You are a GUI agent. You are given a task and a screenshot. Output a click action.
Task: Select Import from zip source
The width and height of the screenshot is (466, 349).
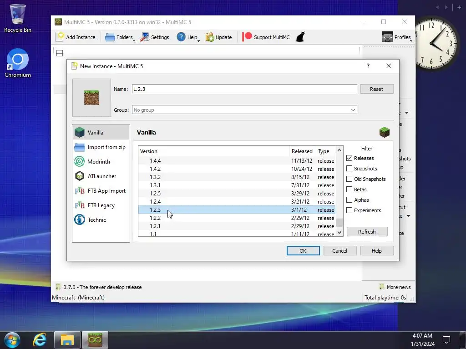tap(101, 147)
